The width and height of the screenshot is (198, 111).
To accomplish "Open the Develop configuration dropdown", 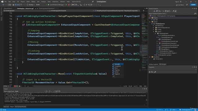I will tap(32, 5).
